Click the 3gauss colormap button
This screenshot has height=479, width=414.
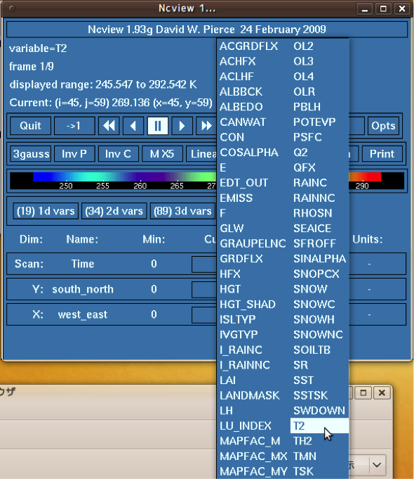(31, 153)
